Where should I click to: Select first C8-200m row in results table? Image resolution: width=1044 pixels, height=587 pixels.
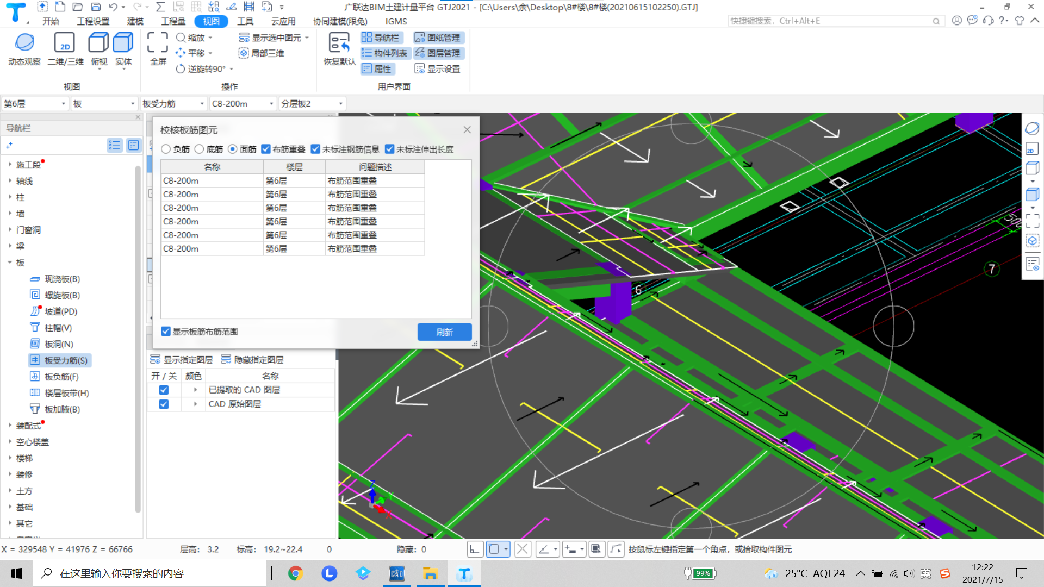[x=293, y=180]
